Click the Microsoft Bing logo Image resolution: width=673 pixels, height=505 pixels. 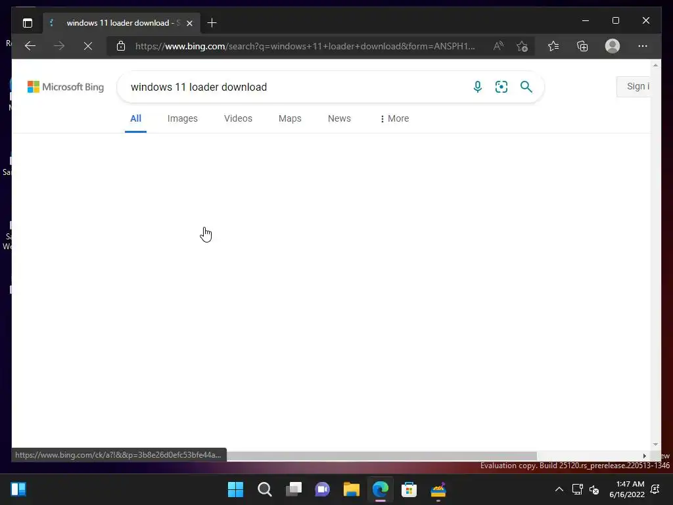tap(66, 87)
